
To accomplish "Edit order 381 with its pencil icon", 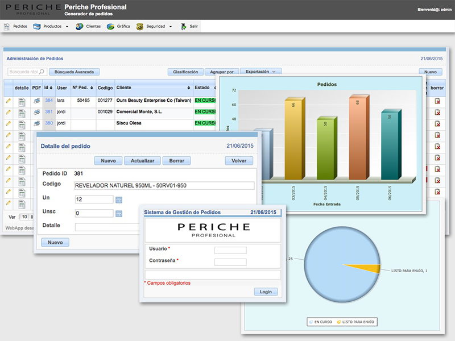I will coord(9,112).
